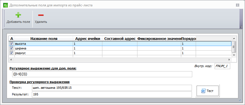Click the Результат output field

click(x=112, y=94)
